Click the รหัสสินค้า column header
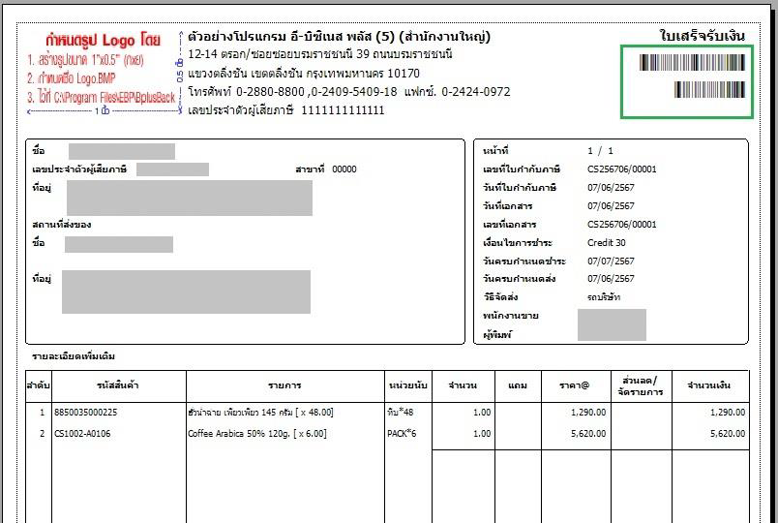 [119, 385]
